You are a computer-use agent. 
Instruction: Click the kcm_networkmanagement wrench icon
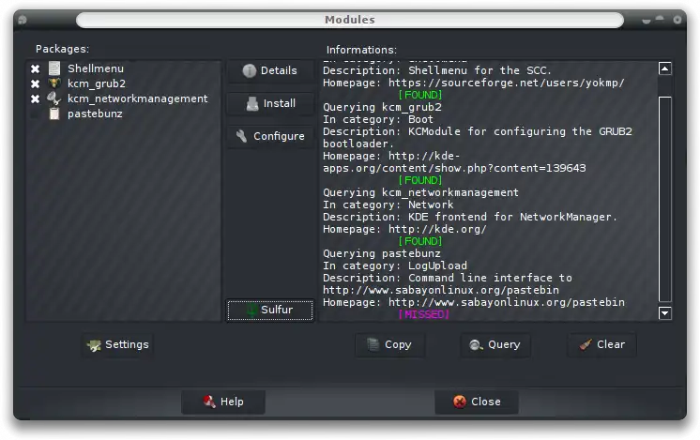point(54,99)
